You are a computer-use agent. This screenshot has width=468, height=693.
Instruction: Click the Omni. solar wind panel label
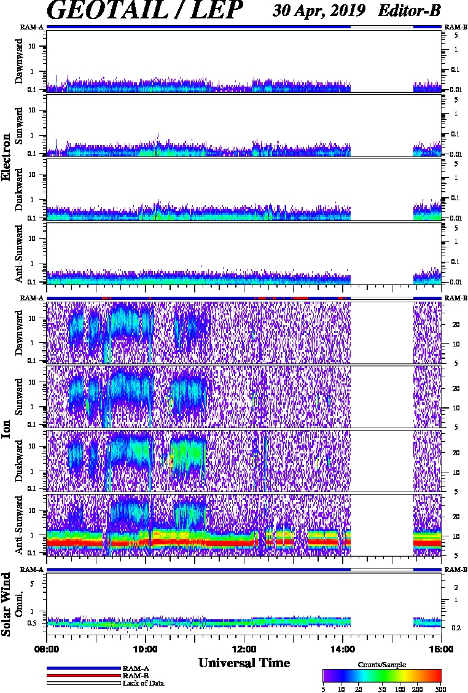(19, 604)
